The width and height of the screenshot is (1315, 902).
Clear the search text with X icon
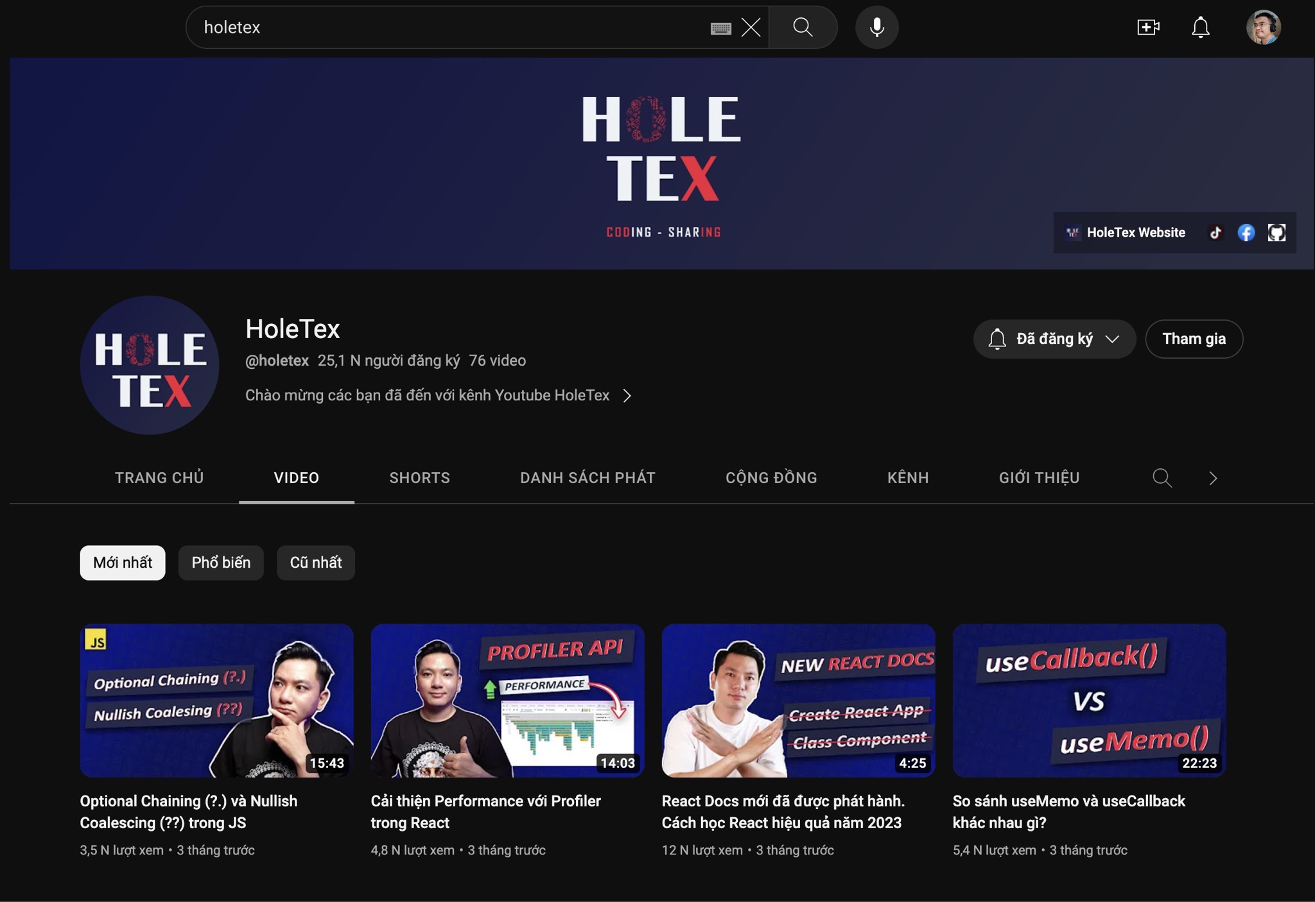click(x=751, y=28)
